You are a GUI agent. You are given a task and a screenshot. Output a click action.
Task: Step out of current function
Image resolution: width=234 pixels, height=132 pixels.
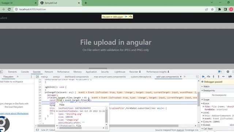tap(219, 77)
